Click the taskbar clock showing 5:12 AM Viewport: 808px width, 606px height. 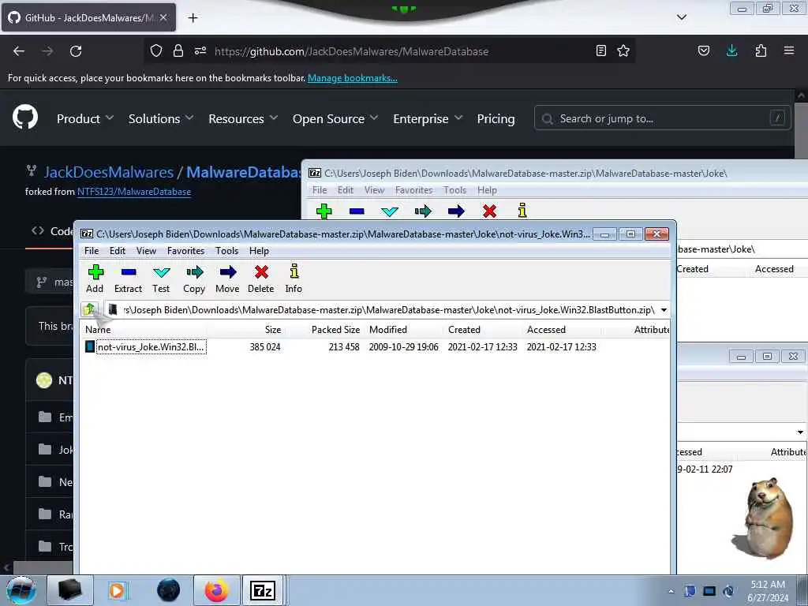click(768, 591)
